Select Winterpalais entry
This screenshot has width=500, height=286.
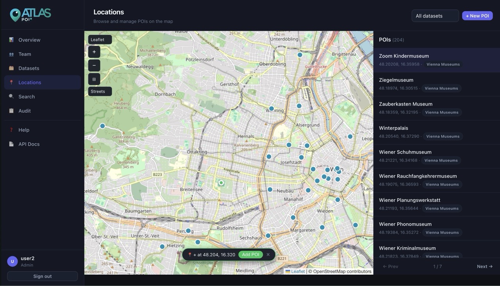coord(437,132)
